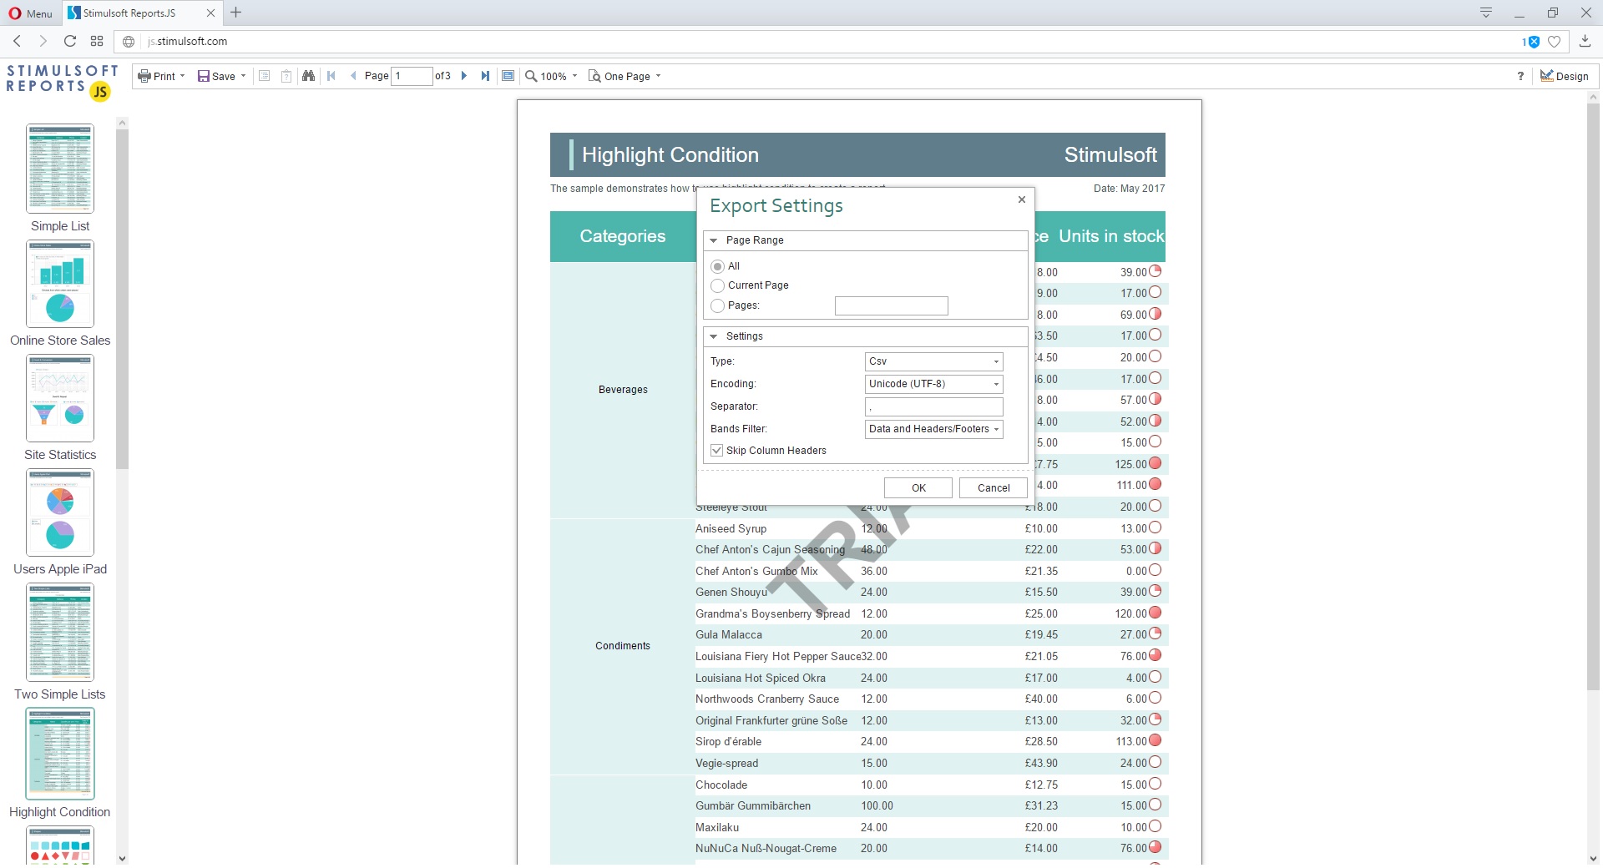Close the Export Settings dialog
Screen dimensions: 1603x868
1021,199
